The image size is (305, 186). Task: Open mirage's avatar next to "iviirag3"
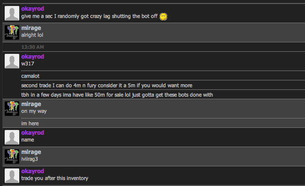tap(12, 156)
